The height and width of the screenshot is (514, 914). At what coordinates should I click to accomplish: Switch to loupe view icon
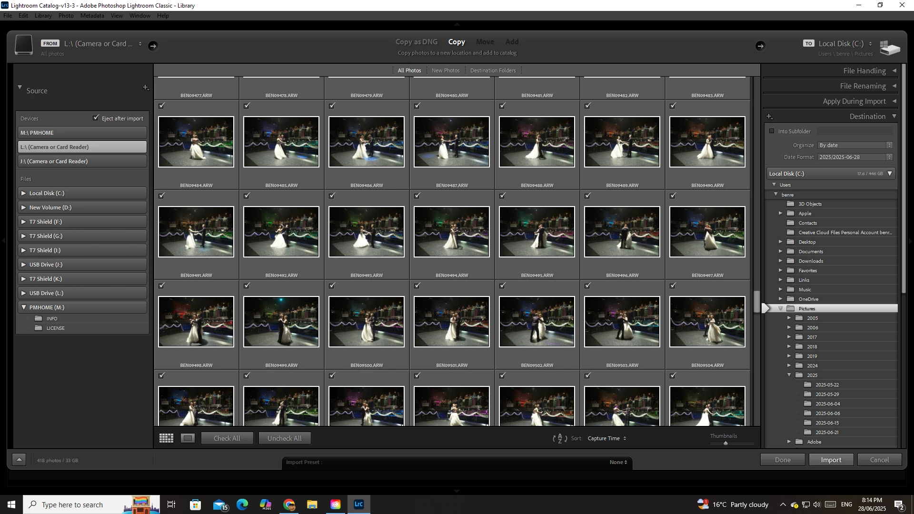(x=188, y=438)
